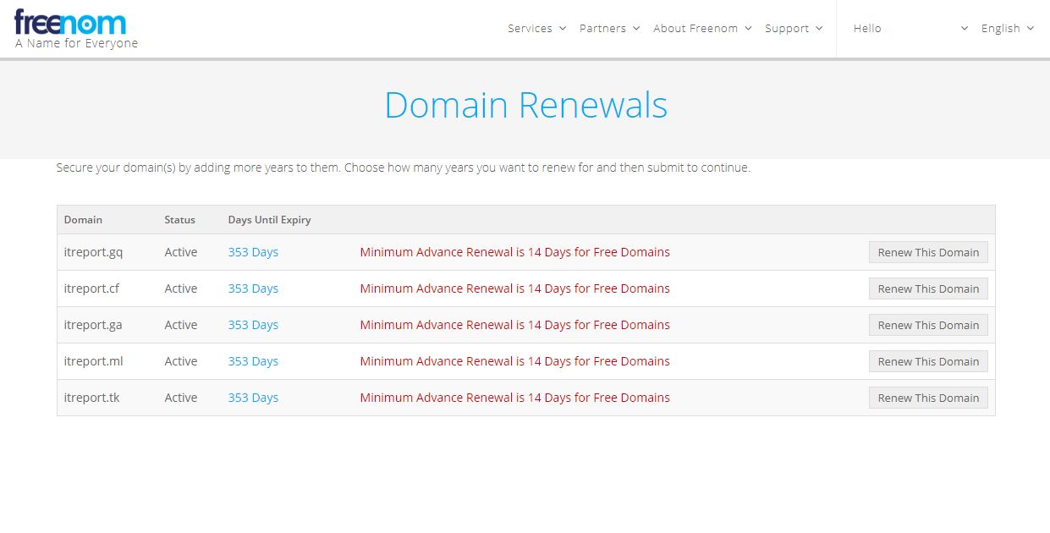The image size is (1050, 533).
Task: Click Minimum Advance Renewal notice for itreport.ga
Action: (514, 325)
